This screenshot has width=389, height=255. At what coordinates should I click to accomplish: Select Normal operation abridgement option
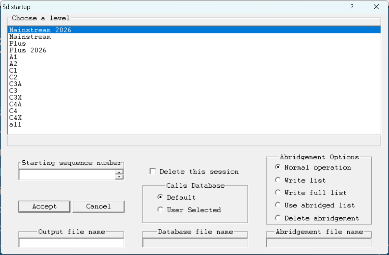278,167
